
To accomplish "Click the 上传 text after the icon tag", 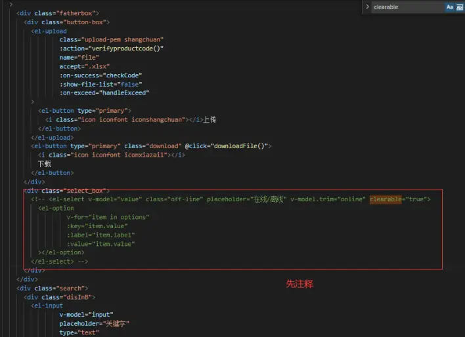I will (x=210, y=119).
